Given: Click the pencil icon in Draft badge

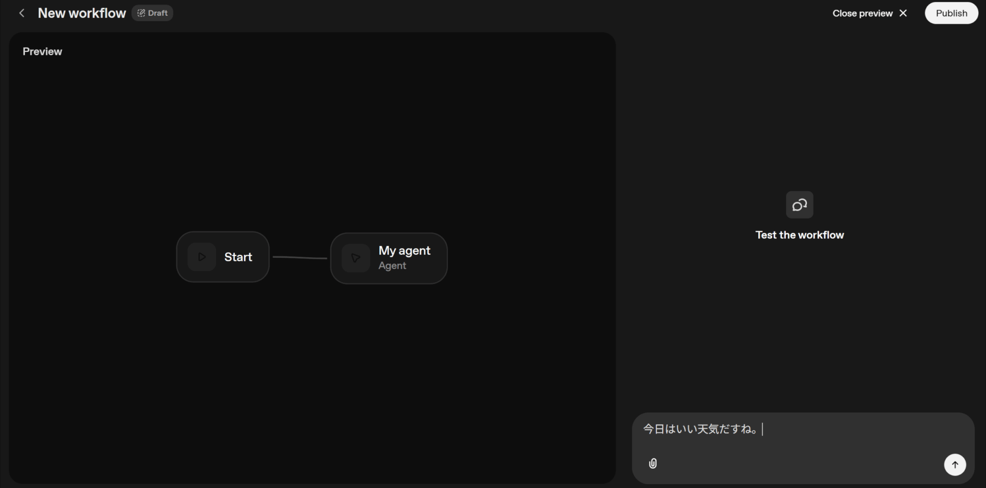Looking at the screenshot, I should [141, 13].
